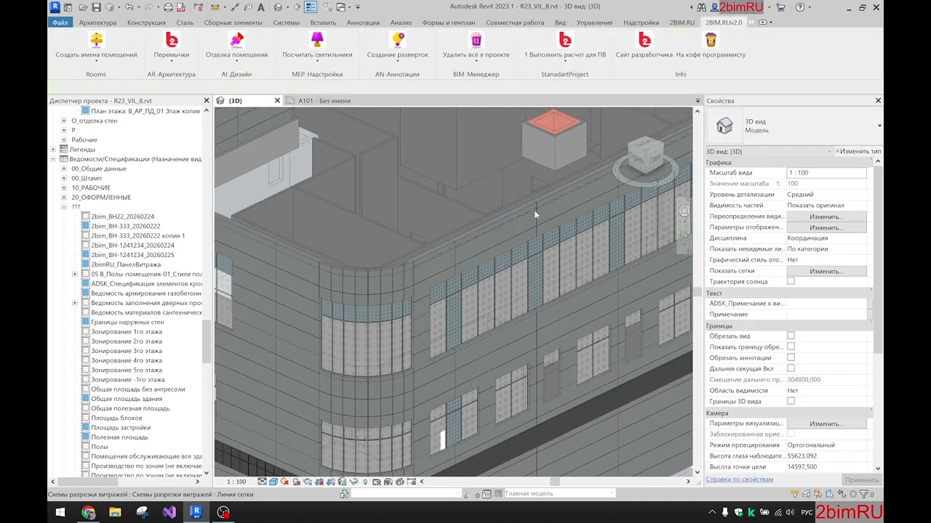This screenshot has width=931, height=523.
Task: Click the Удалить всё в проекте trash icon
Action: click(x=476, y=40)
